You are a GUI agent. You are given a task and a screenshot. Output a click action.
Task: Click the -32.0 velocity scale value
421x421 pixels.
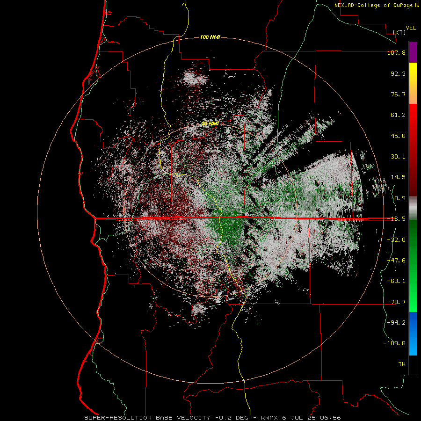coord(396,240)
